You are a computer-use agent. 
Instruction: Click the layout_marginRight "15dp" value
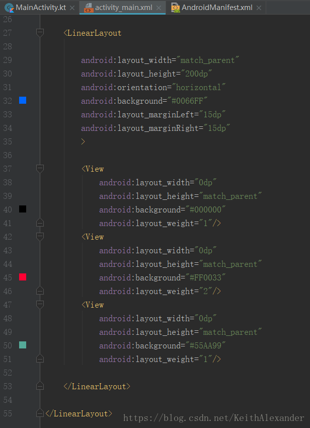(217, 128)
